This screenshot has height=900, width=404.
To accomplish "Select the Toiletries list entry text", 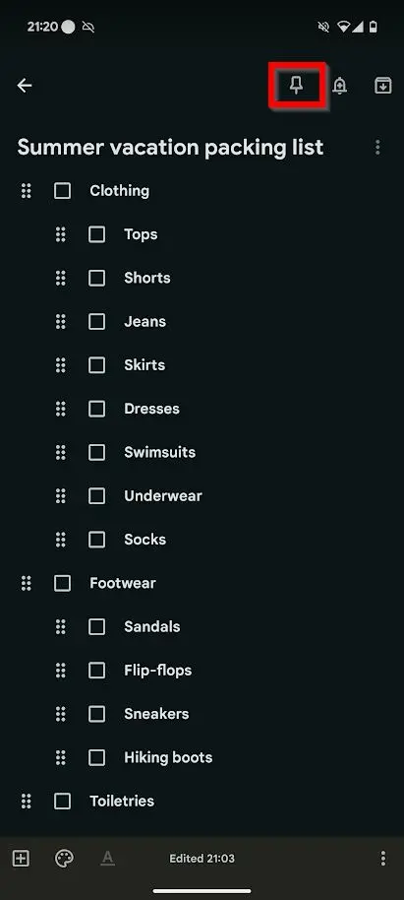I will click(x=122, y=801).
